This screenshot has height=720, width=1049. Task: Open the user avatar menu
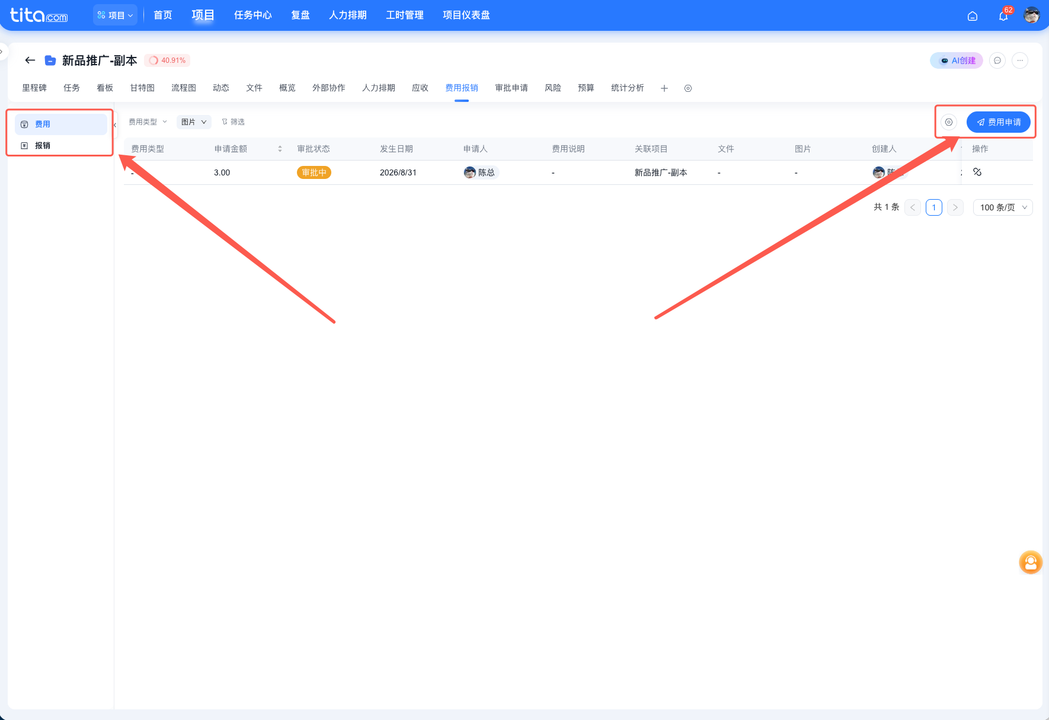(x=1032, y=15)
